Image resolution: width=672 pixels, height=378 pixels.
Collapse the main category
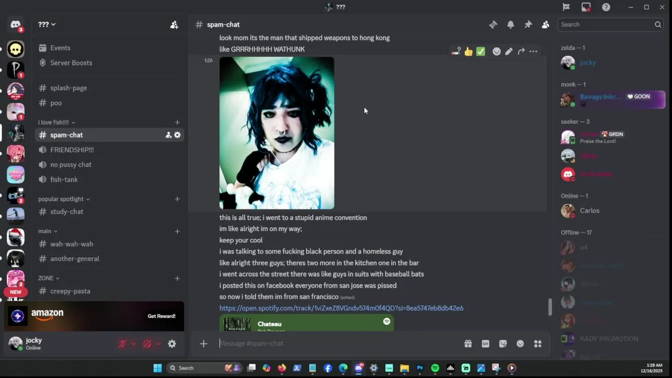[47, 231]
